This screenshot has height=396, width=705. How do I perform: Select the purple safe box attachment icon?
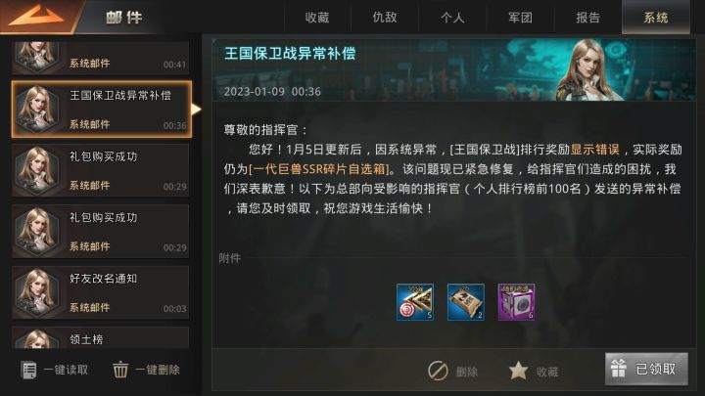coord(516,302)
